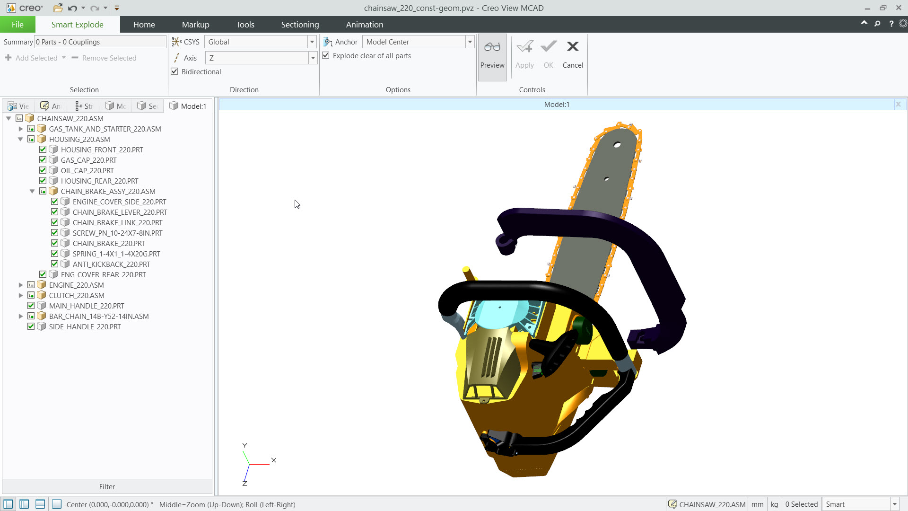Click the Preview glasses button
Image resolution: width=908 pixels, height=511 pixels.
pyautogui.click(x=492, y=57)
